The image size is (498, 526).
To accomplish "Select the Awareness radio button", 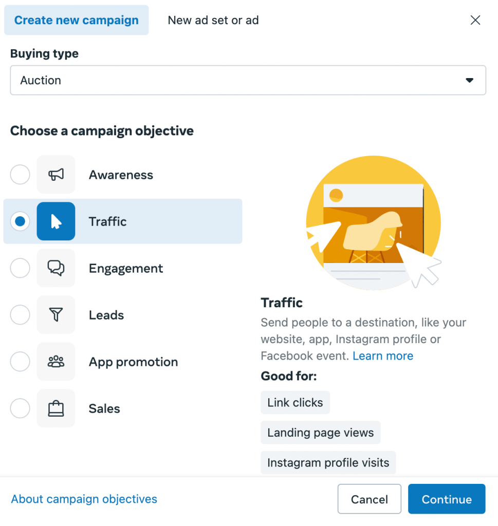I will click(20, 175).
